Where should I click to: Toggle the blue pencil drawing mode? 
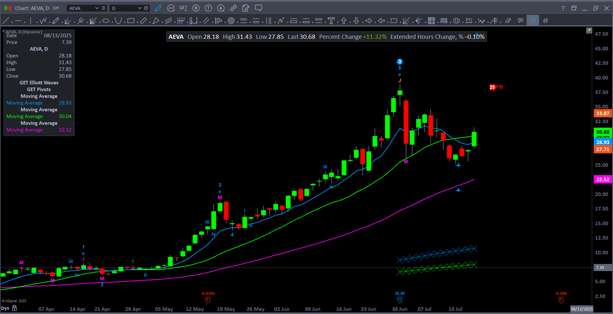point(158,8)
